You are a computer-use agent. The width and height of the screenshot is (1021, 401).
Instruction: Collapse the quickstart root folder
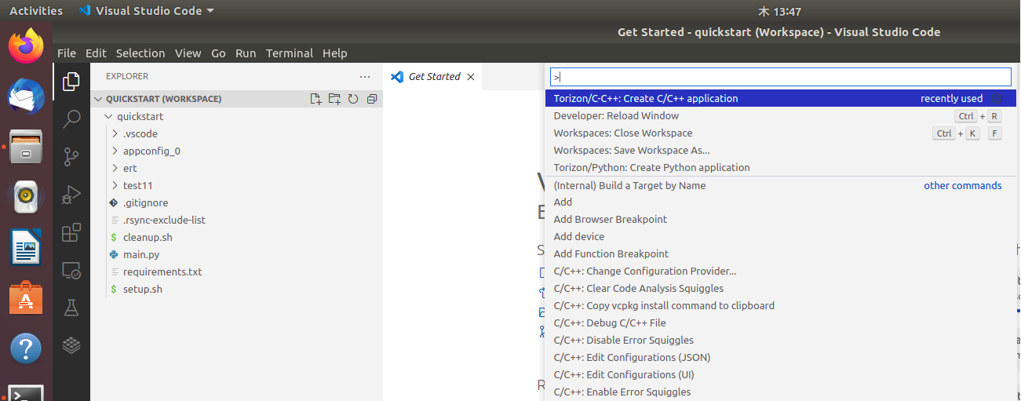109,116
